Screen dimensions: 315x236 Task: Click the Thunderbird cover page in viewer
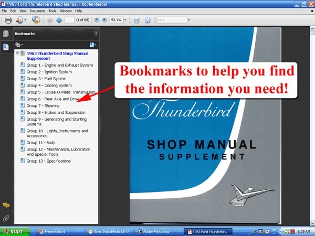(205, 125)
